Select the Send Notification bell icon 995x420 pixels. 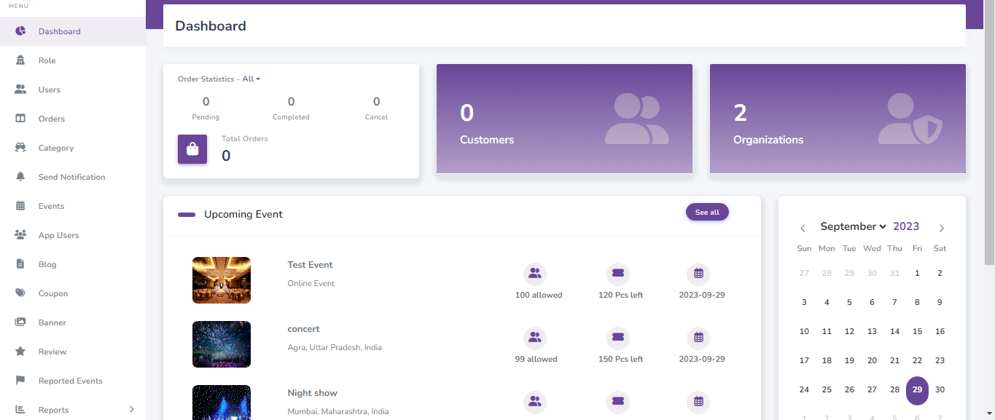(x=20, y=176)
